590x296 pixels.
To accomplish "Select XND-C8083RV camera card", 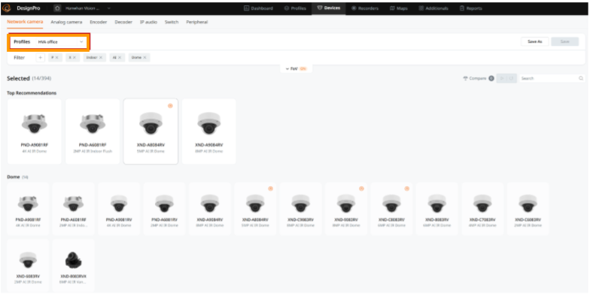I will point(391,209).
